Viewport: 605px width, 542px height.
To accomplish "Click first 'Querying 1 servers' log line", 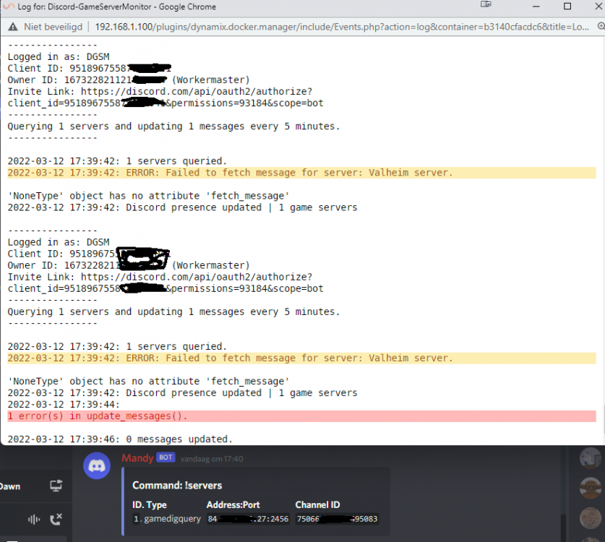I will coord(173,126).
